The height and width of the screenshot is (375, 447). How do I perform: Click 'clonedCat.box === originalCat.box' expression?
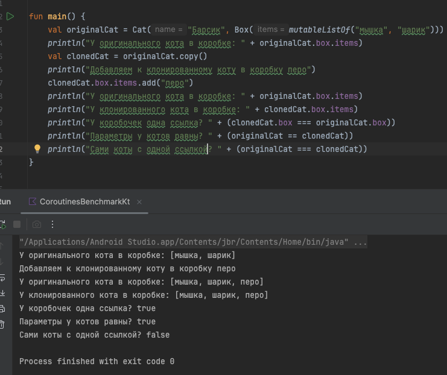tap(309, 122)
